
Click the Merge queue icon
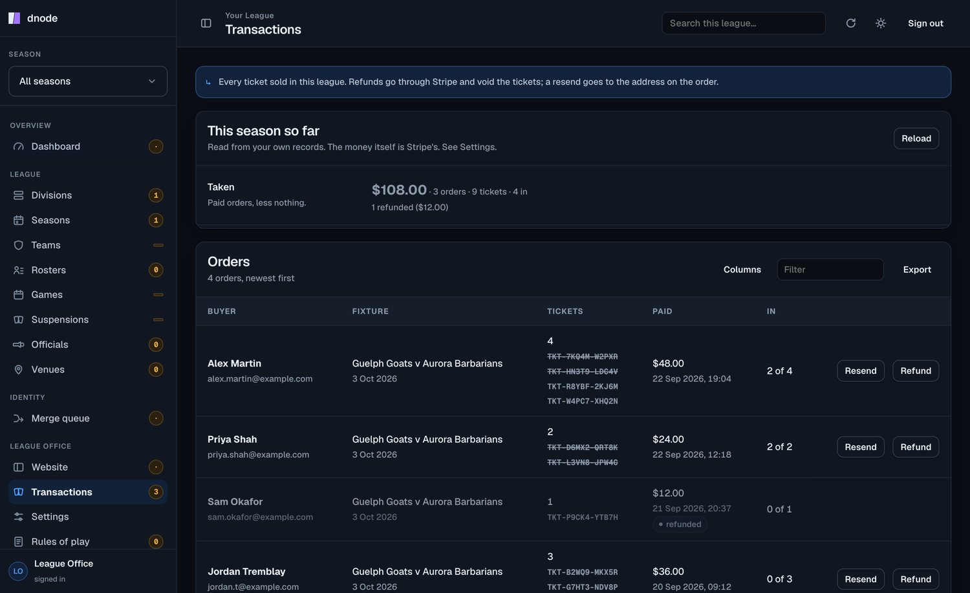point(19,418)
